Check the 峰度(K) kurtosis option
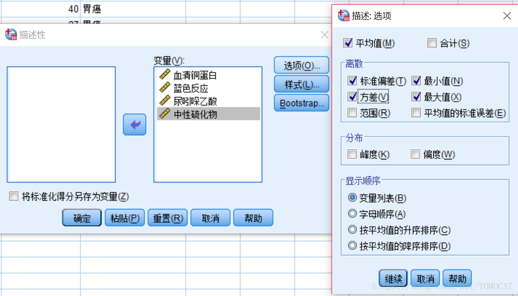 tap(352, 154)
